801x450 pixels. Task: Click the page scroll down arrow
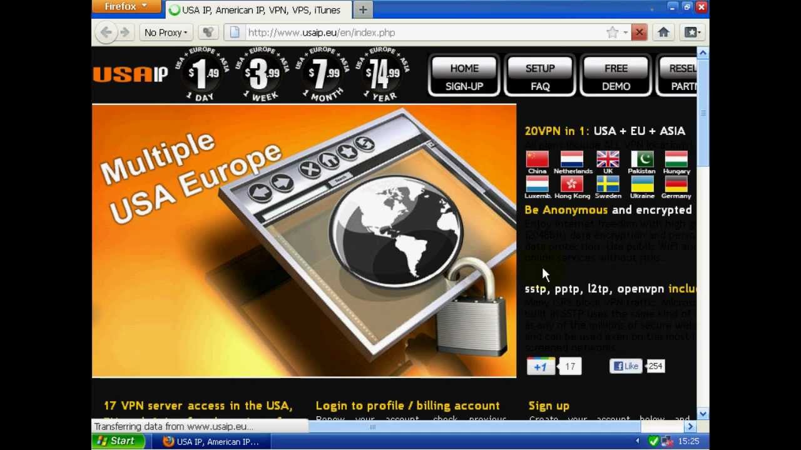tap(703, 414)
